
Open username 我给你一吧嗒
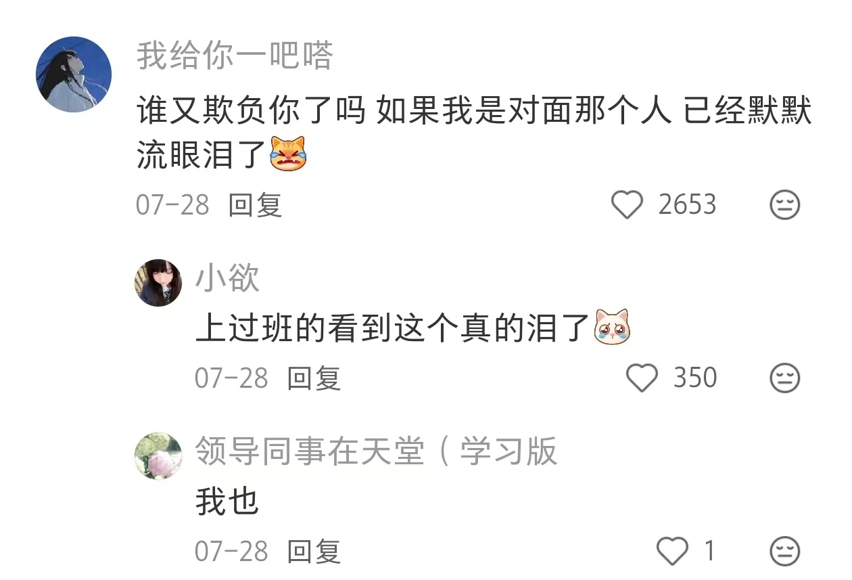click(235, 55)
